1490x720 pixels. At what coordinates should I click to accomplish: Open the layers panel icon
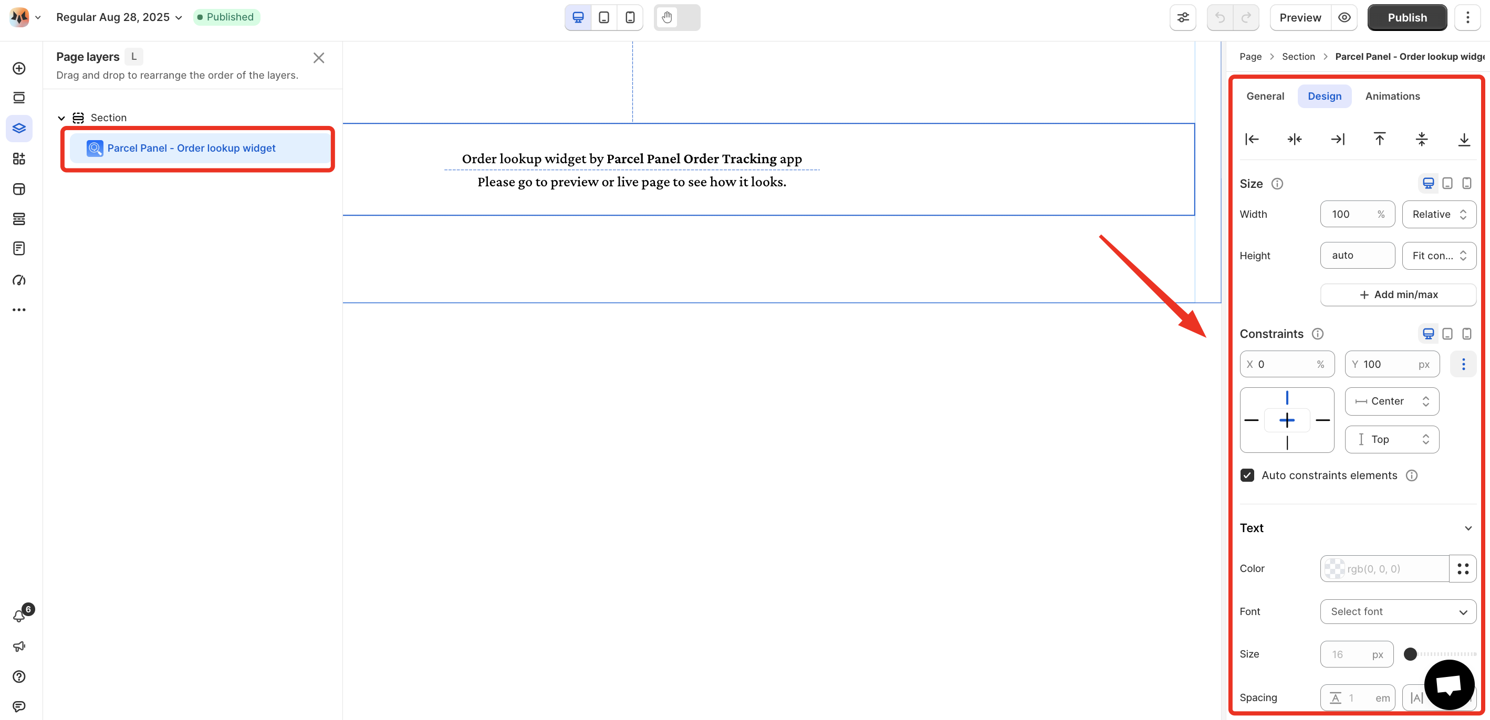[19, 128]
